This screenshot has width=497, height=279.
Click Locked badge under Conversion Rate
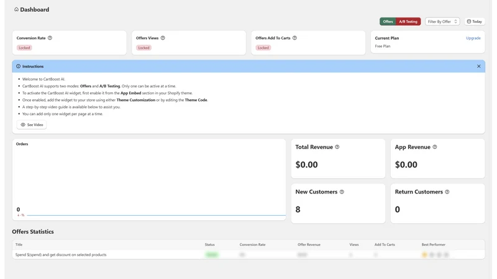coord(24,48)
